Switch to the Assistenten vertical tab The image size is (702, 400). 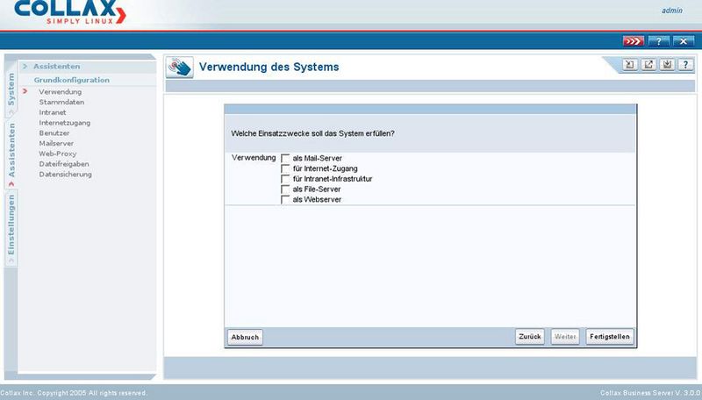click(x=11, y=154)
